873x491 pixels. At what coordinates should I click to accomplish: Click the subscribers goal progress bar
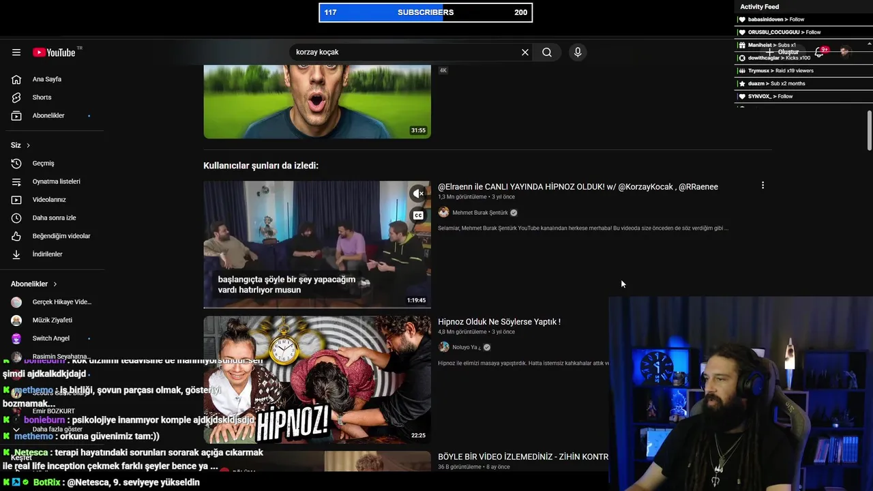426,12
